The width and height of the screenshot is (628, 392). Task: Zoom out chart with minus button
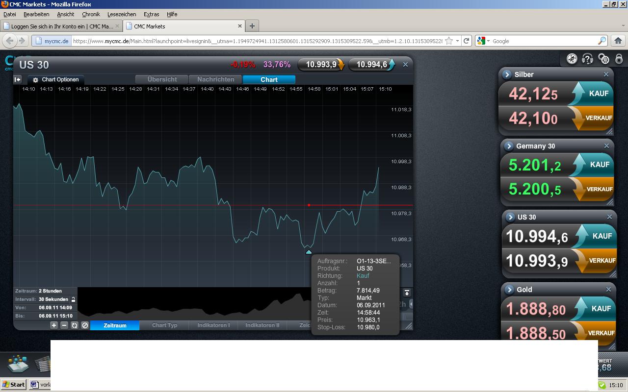(64, 325)
